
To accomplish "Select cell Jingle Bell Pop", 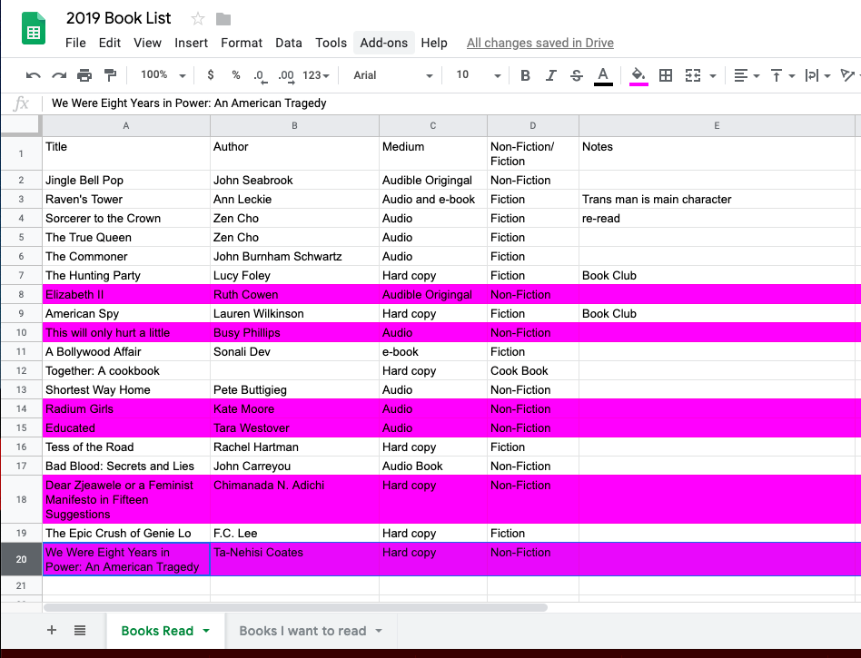I will pos(126,180).
